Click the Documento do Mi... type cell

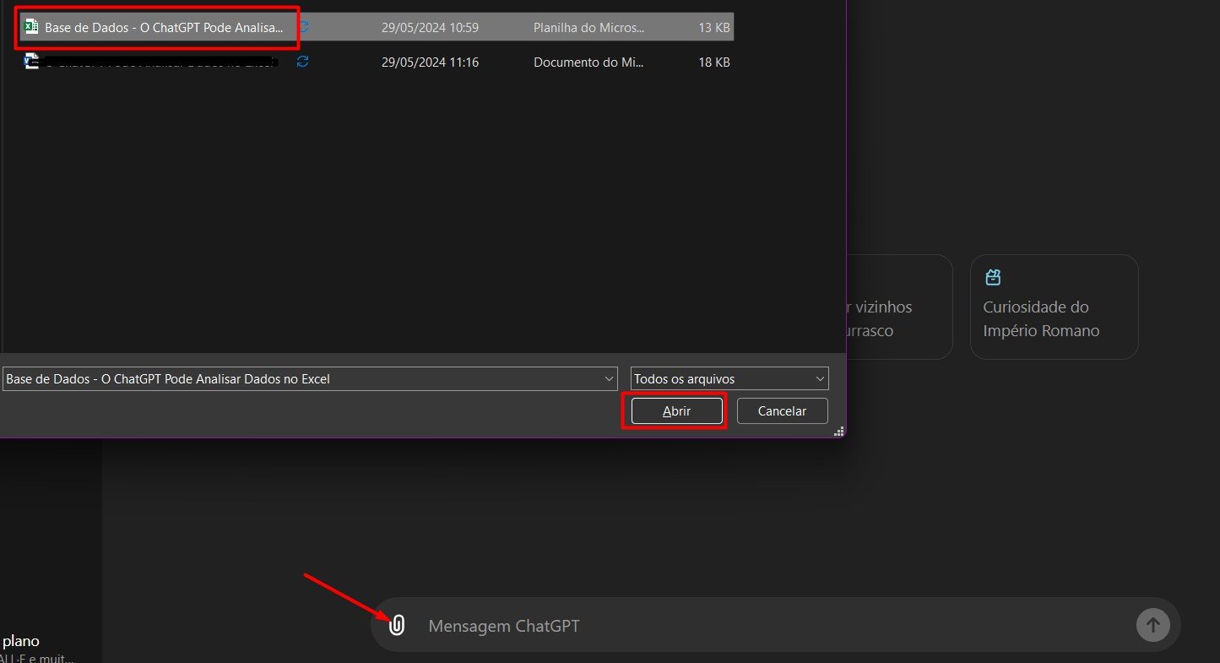(588, 62)
